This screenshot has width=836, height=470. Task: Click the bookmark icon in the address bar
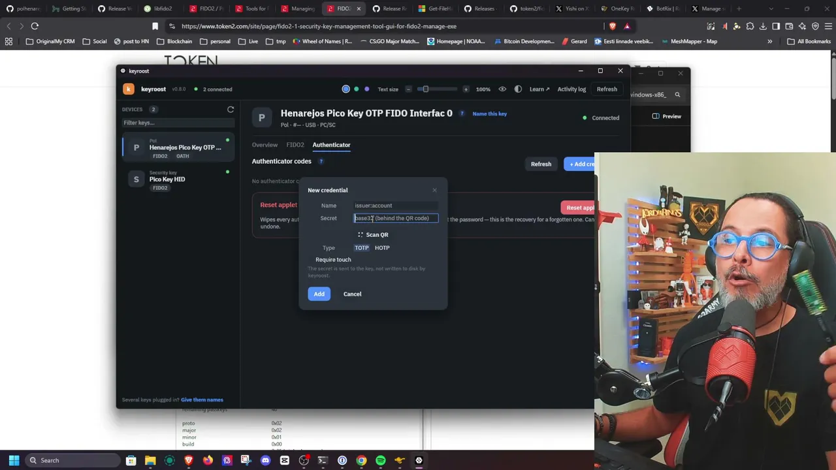(x=155, y=26)
